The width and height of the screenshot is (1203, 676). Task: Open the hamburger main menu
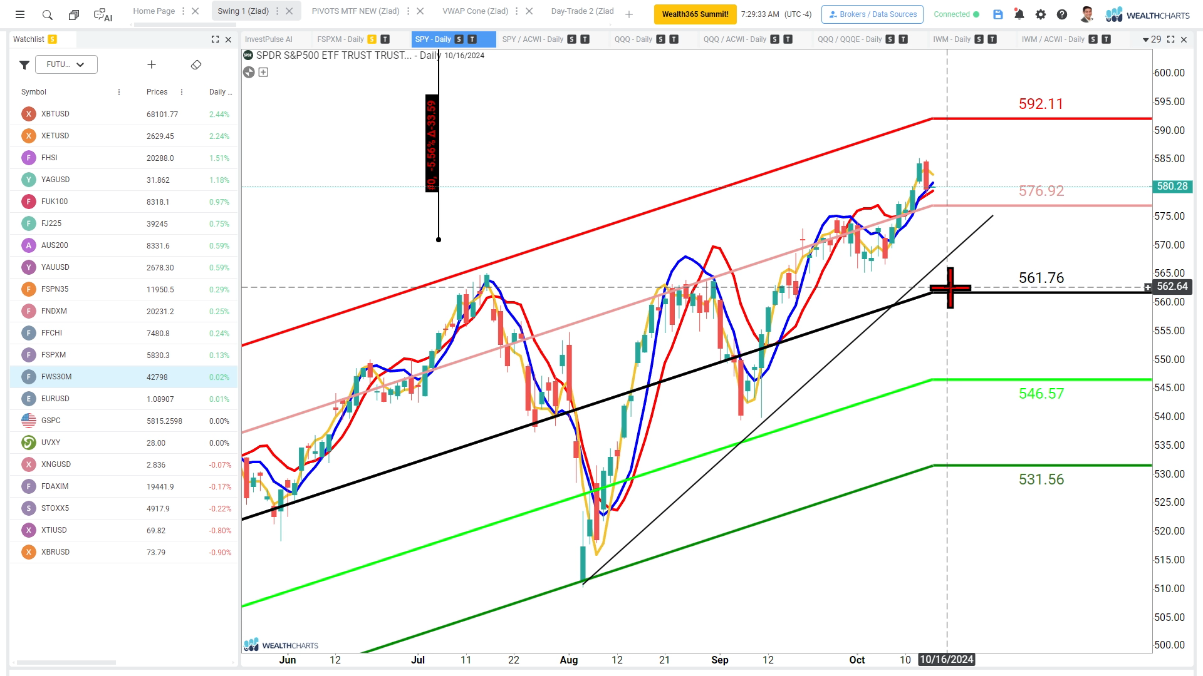[x=20, y=14]
